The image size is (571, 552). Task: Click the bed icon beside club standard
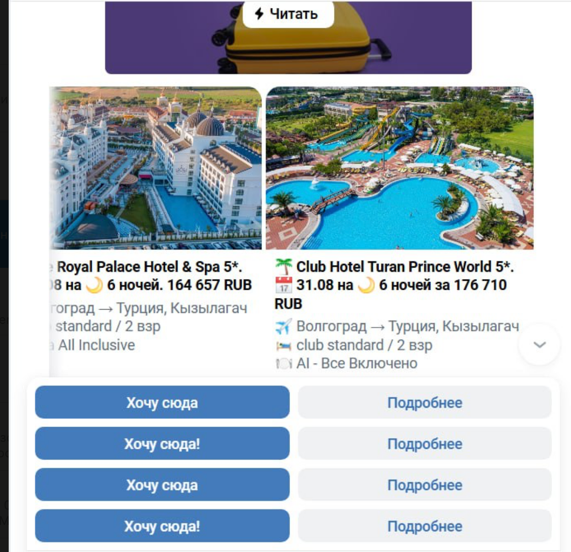point(283,346)
